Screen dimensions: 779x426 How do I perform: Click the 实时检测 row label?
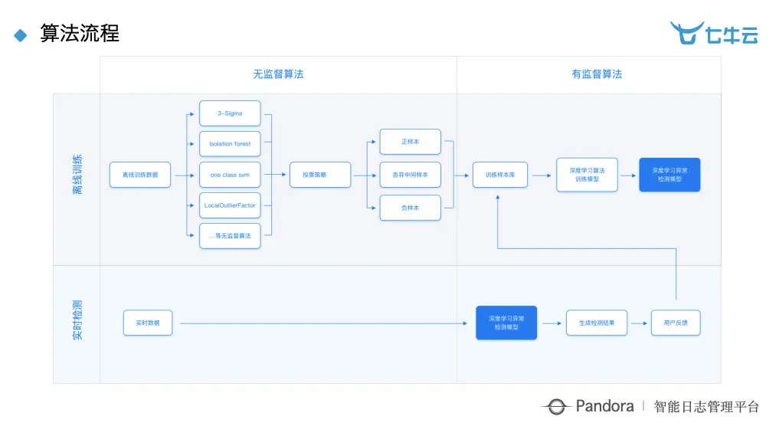tap(77, 320)
